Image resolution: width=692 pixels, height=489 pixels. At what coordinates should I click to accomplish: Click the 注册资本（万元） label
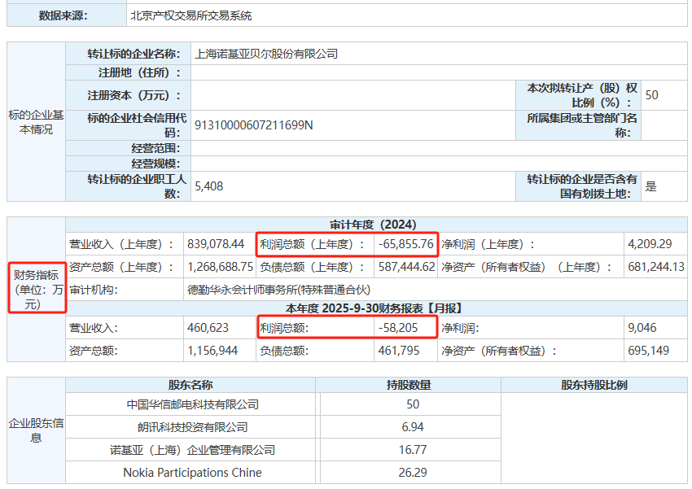pyautogui.click(x=134, y=95)
